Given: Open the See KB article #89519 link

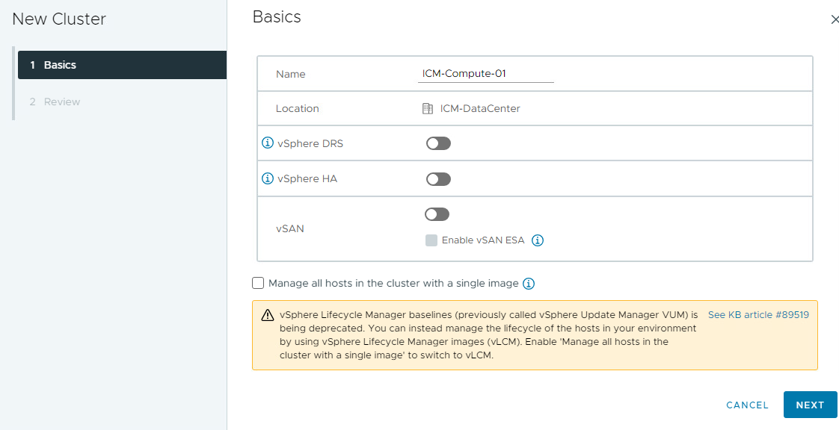Looking at the screenshot, I should (x=758, y=314).
